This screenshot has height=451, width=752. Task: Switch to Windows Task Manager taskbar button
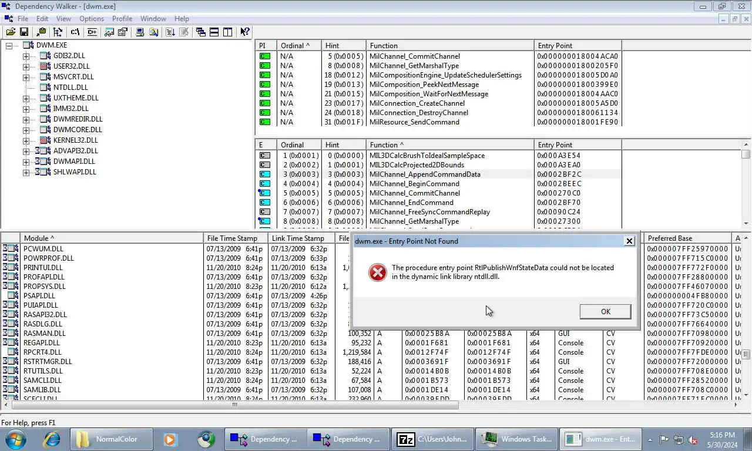click(516, 439)
